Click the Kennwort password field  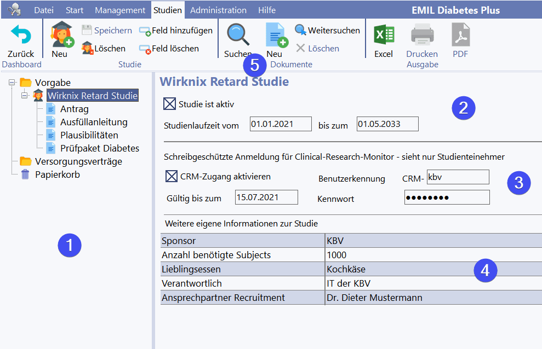coord(446,198)
